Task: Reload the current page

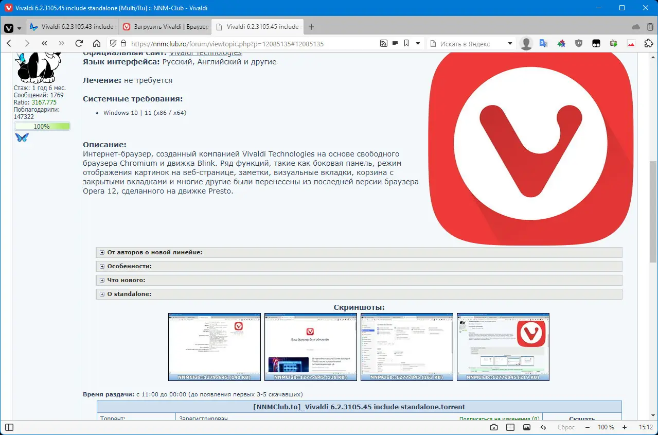Action: (x=79, y=44)
